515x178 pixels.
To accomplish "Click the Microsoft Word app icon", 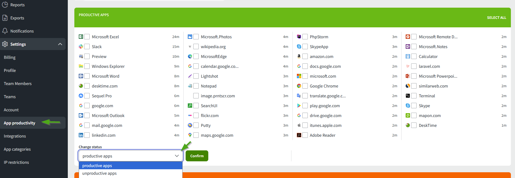I will (x=81, y=76).
